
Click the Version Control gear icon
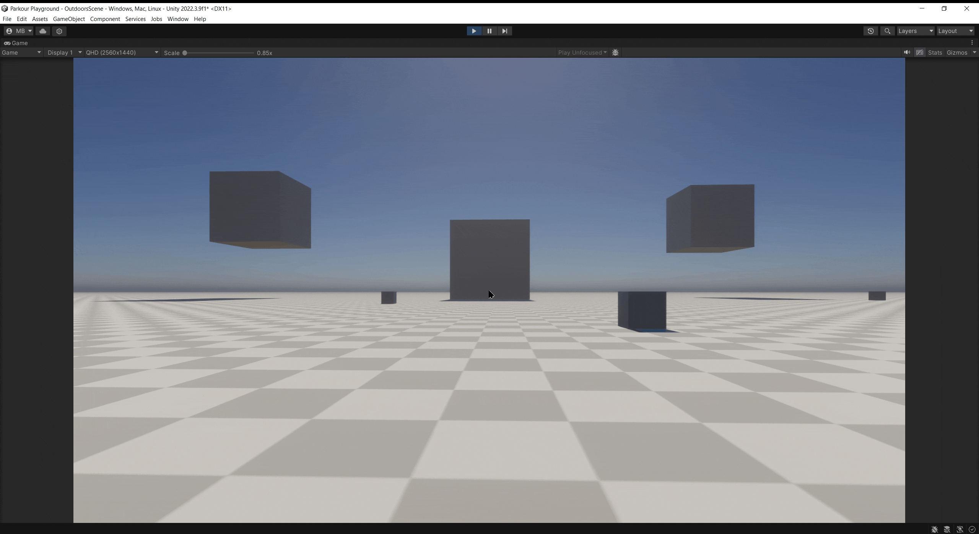pyautogui.click(x=59, y=31)
